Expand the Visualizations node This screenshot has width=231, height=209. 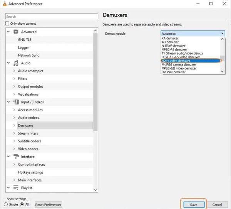[14, 94]
